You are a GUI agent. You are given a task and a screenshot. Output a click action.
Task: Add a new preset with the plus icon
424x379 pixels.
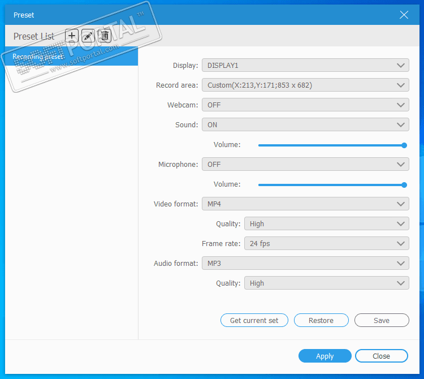point(72,36)
